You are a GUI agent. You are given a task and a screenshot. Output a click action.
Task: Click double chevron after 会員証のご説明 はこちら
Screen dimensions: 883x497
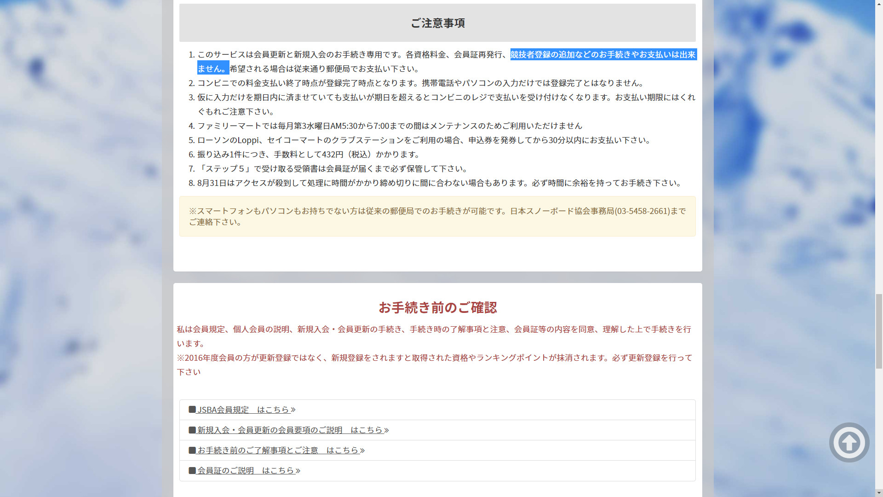click(x=298, y=470)
